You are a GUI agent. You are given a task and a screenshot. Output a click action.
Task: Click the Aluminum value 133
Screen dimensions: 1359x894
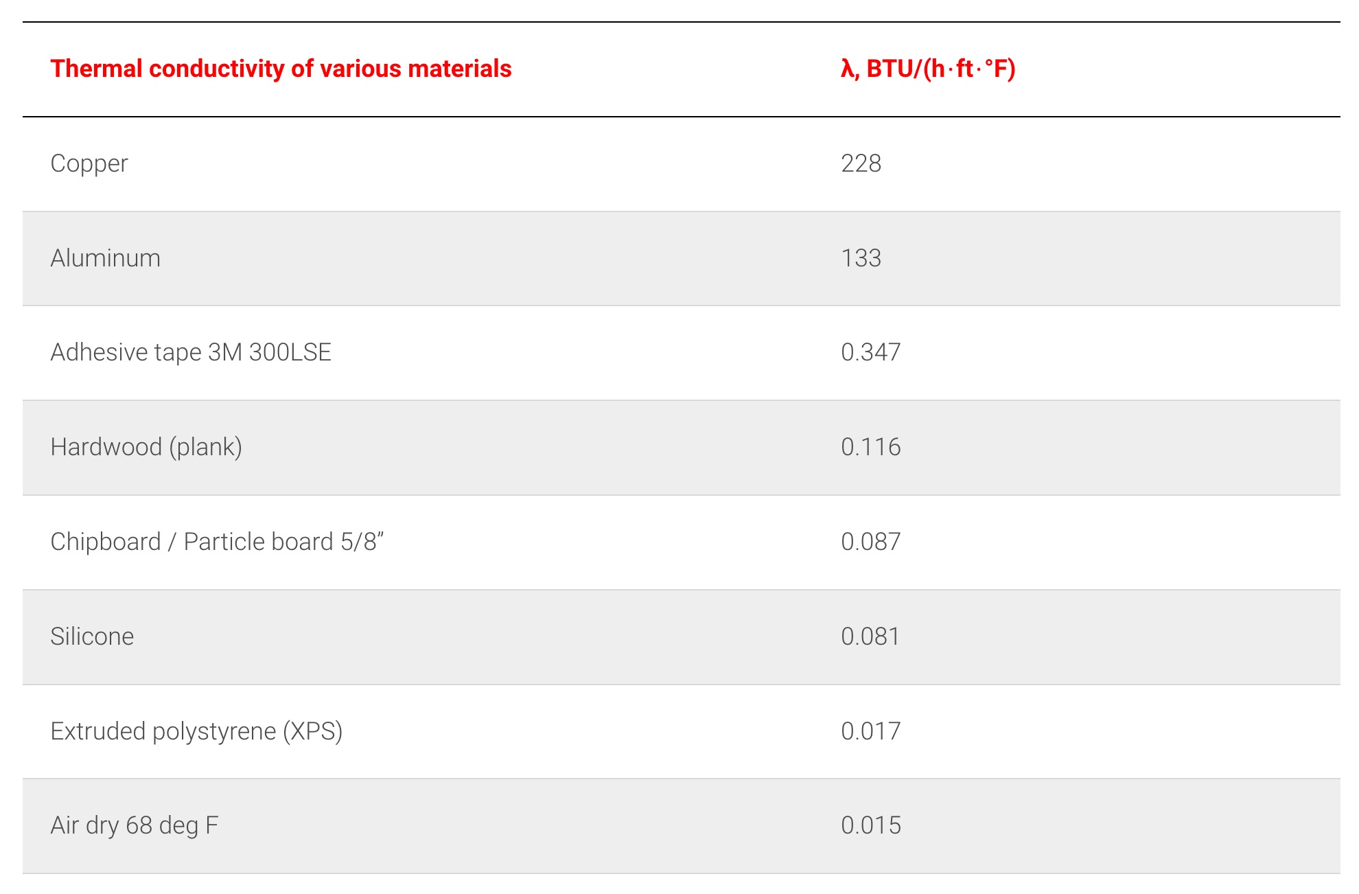tap(861, 258)
